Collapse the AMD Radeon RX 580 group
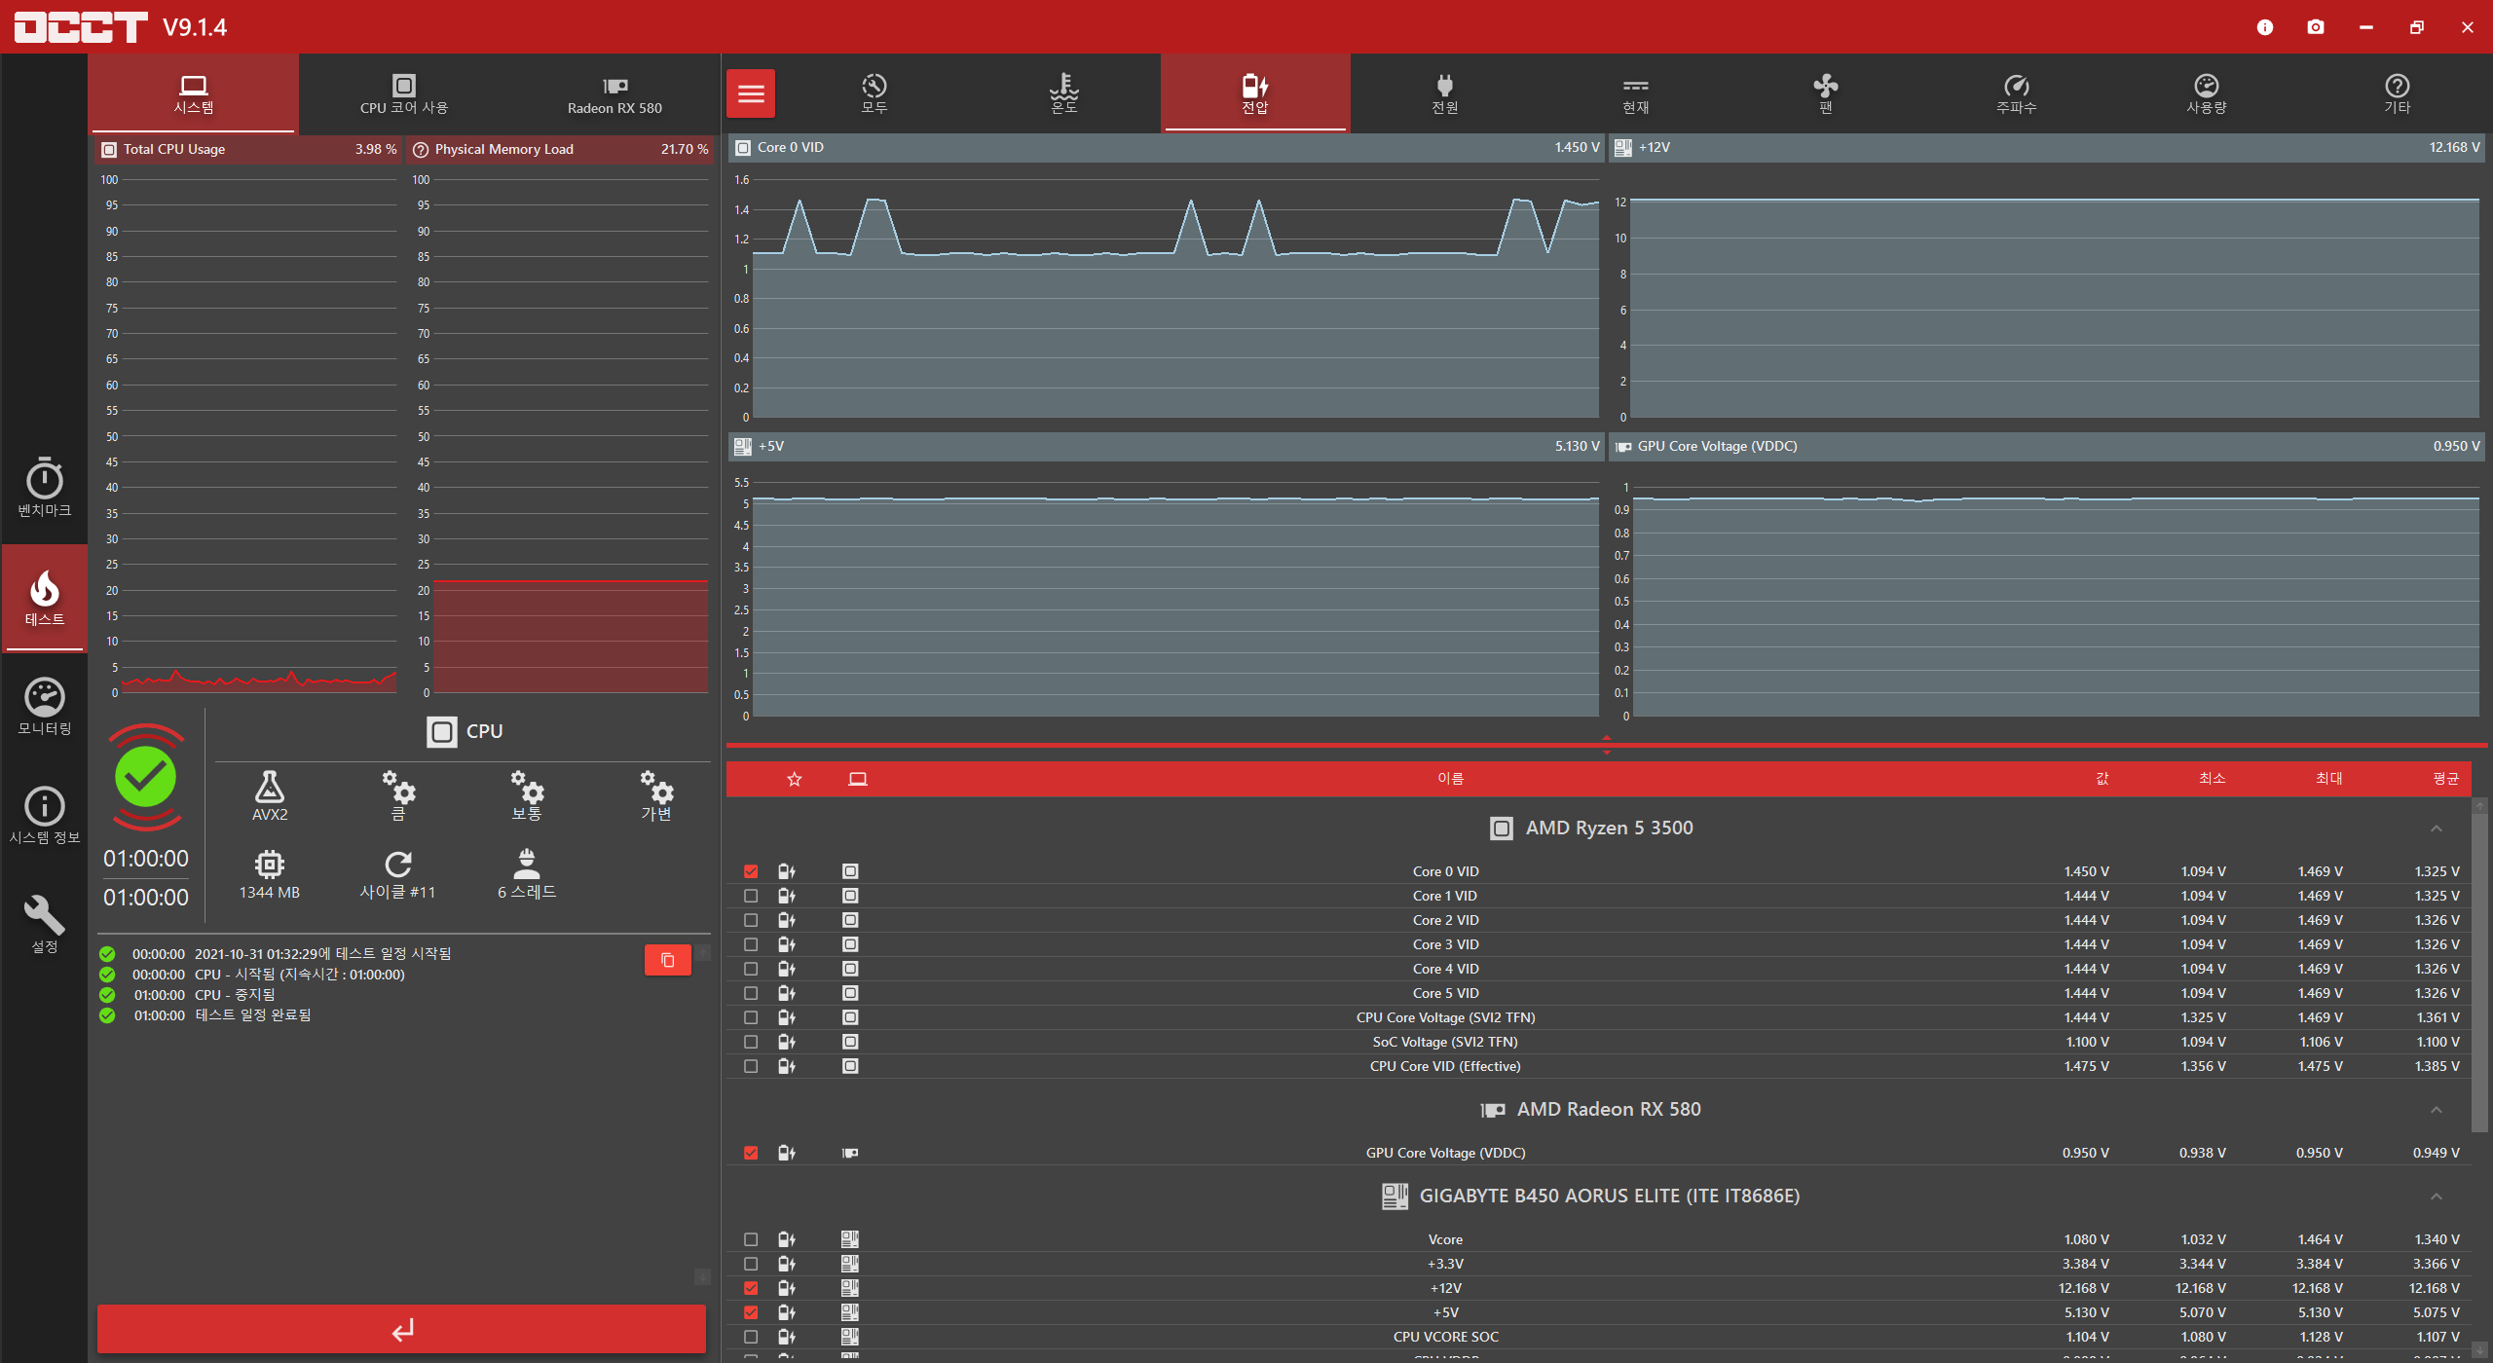Image resolution: width=2493 pixels, height=1363 pixels. [x=2437, y=1110]
